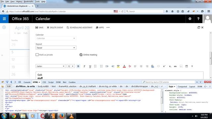Save the calendar event
The height and width of the screenshot is (119, 212).
pyautogui.click(x=39, y=27)
